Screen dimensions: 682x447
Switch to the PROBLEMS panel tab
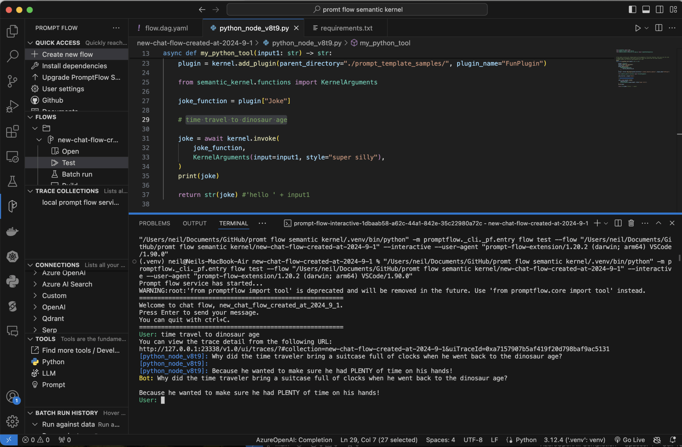[155, 223]
